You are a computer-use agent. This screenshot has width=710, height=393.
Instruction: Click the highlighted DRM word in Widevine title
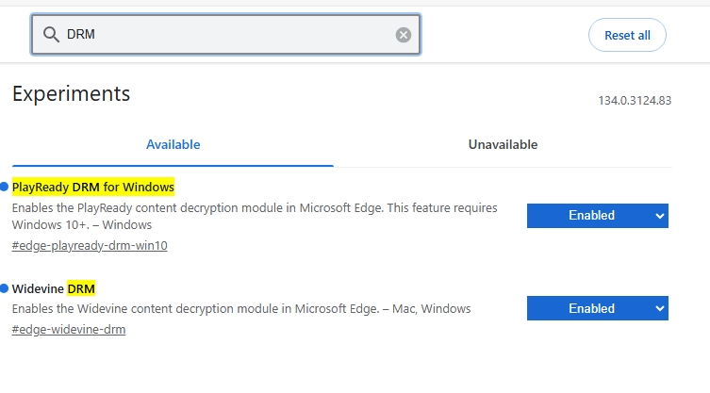(x=81, y=288)
